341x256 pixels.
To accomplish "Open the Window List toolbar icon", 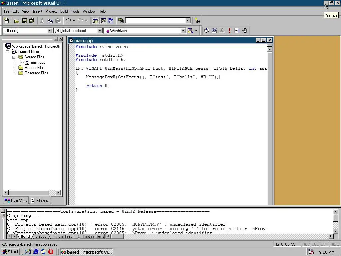I will pyautogui.click(x=111, y=21).
